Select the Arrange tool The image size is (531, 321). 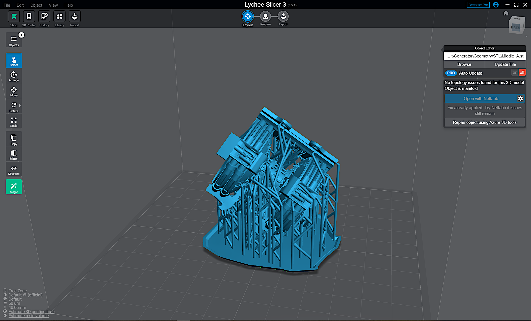14,76
